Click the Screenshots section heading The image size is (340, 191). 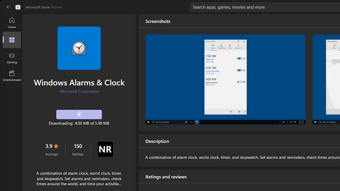point(158,21)
